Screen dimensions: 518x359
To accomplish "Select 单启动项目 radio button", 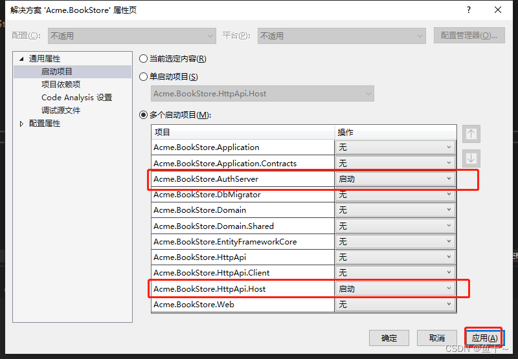I will [143, 77].
